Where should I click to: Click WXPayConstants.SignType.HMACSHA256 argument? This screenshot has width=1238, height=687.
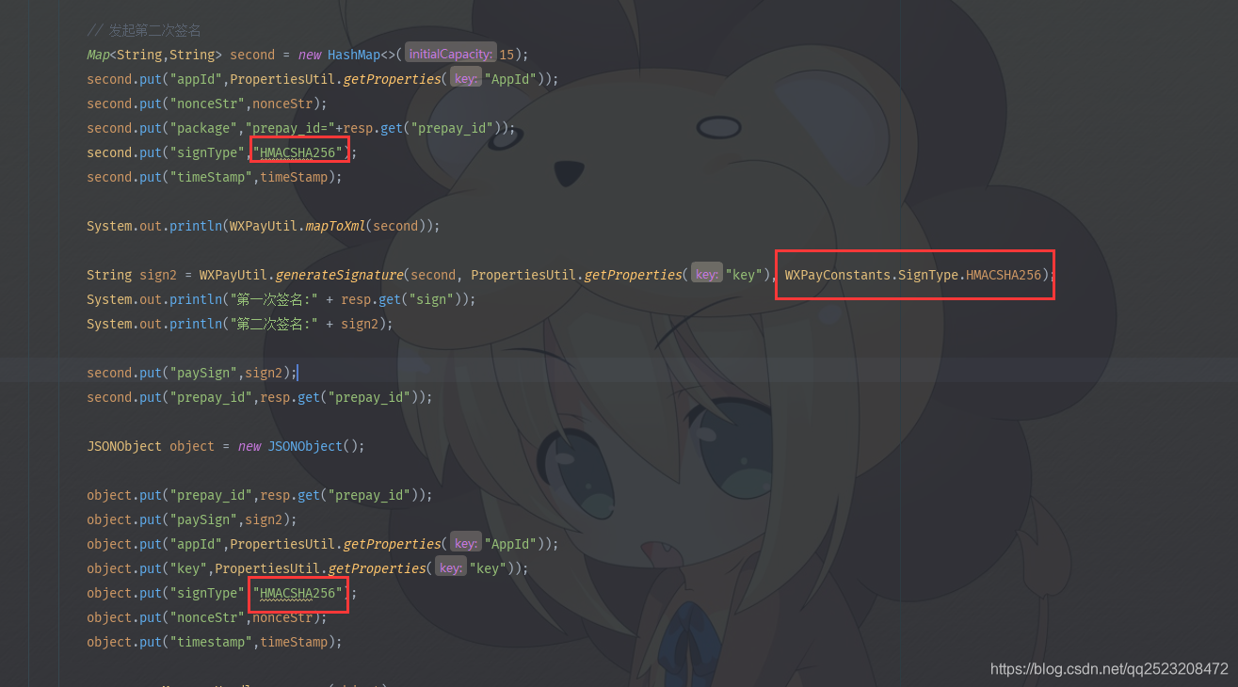[913, 275]
